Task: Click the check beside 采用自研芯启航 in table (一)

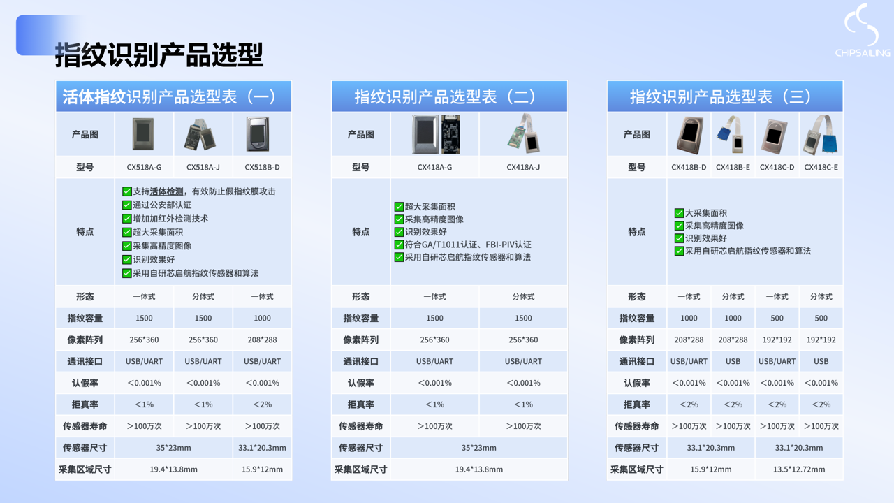Action: 126,273
